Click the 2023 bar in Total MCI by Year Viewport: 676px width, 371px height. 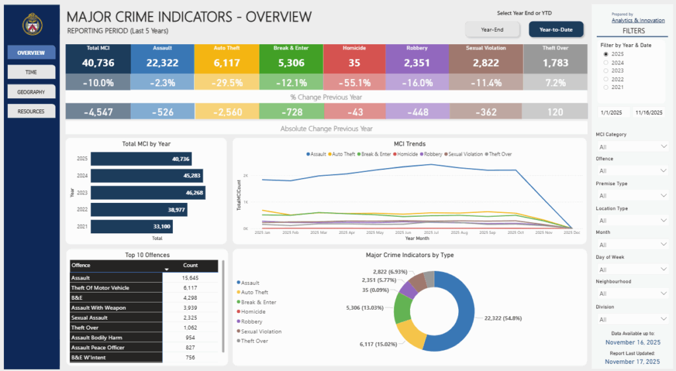(147, 192)
